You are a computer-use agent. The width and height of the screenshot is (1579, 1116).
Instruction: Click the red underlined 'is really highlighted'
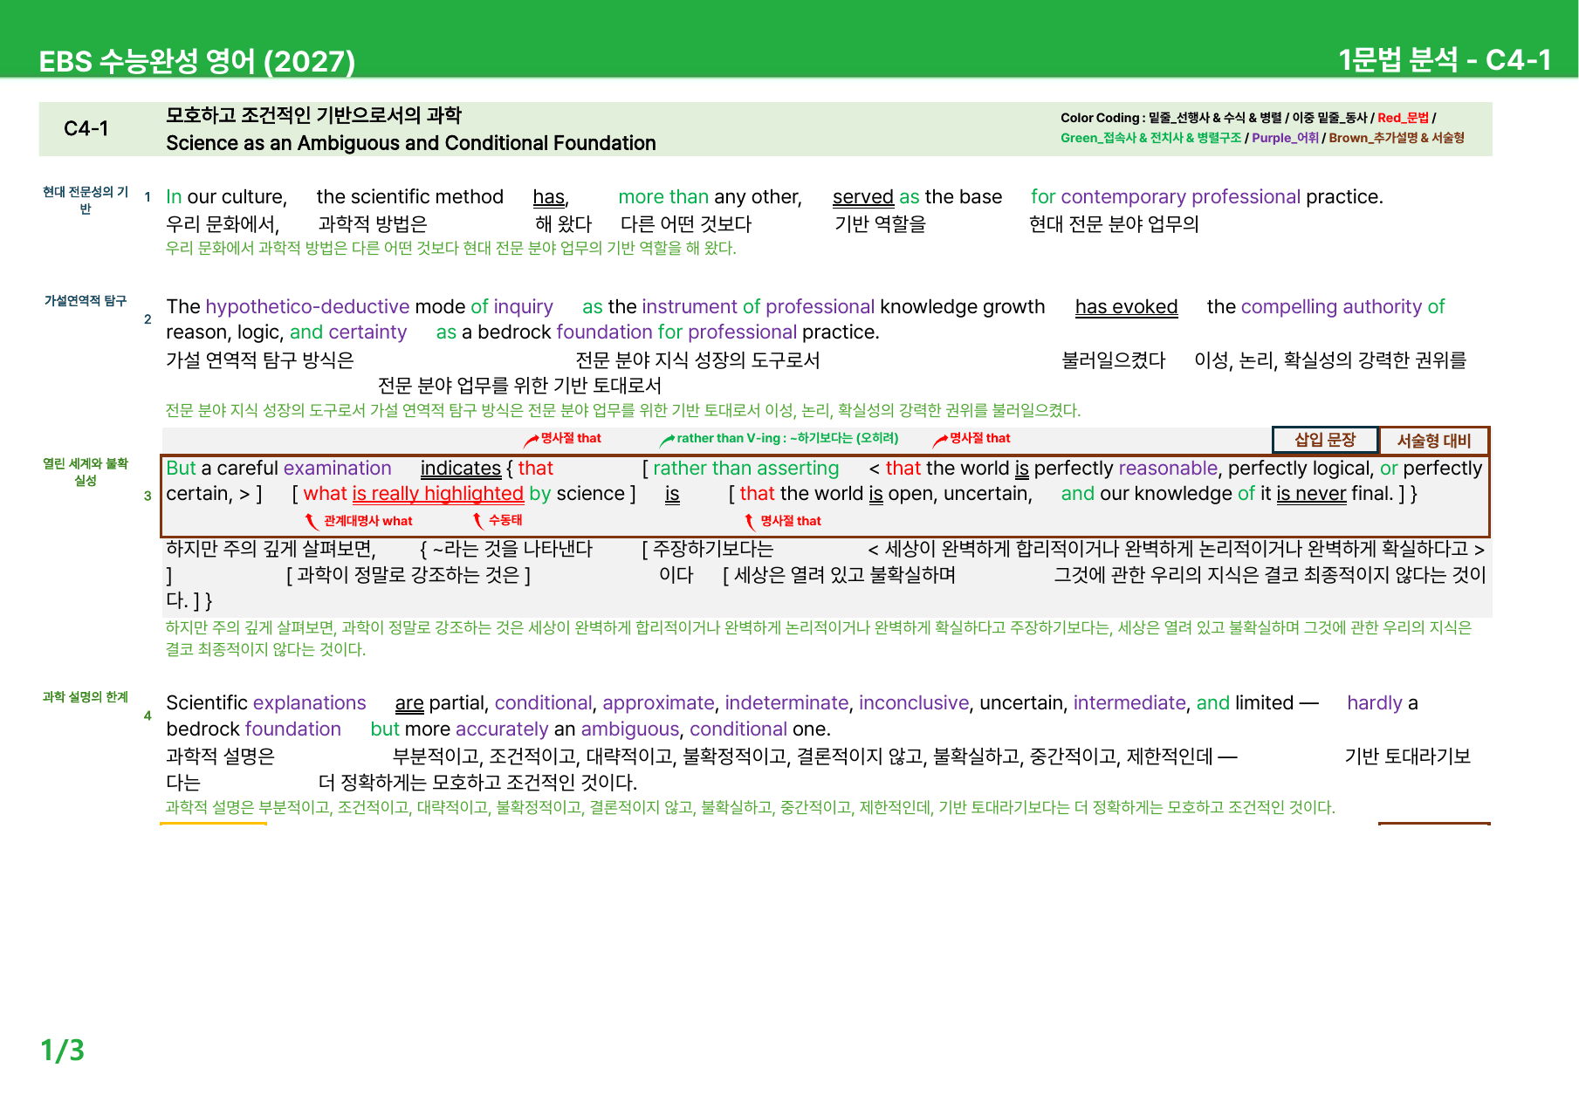[438, 494]
